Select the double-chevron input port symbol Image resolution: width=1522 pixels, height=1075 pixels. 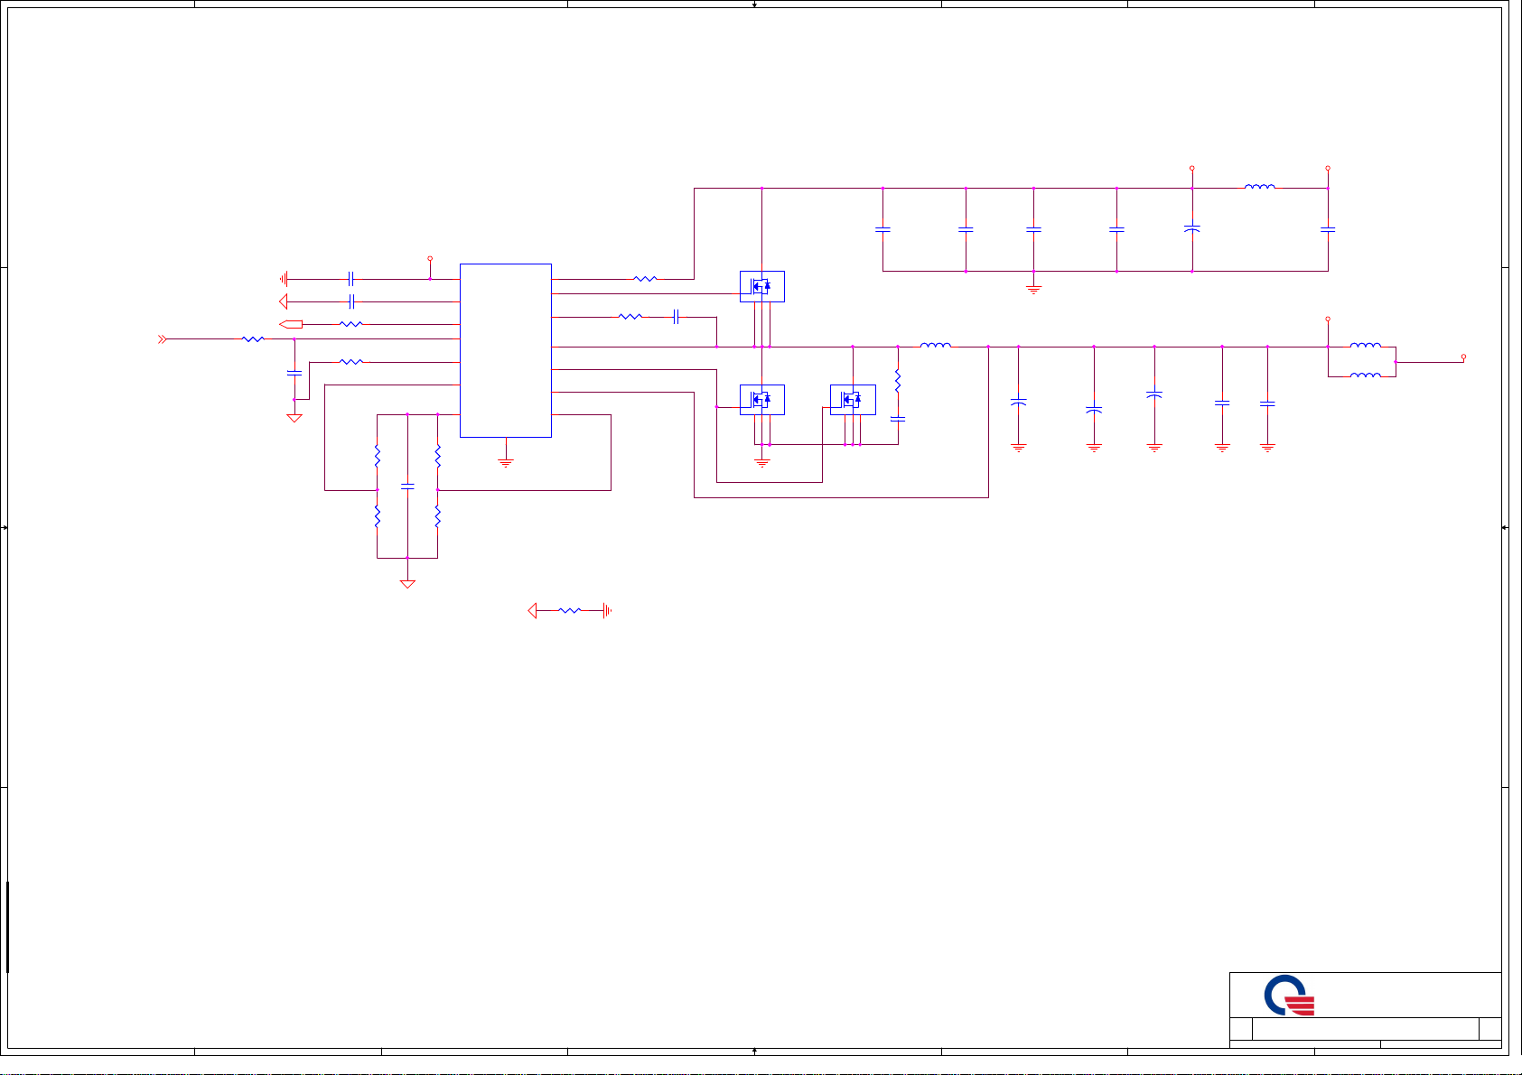(162, 339)
